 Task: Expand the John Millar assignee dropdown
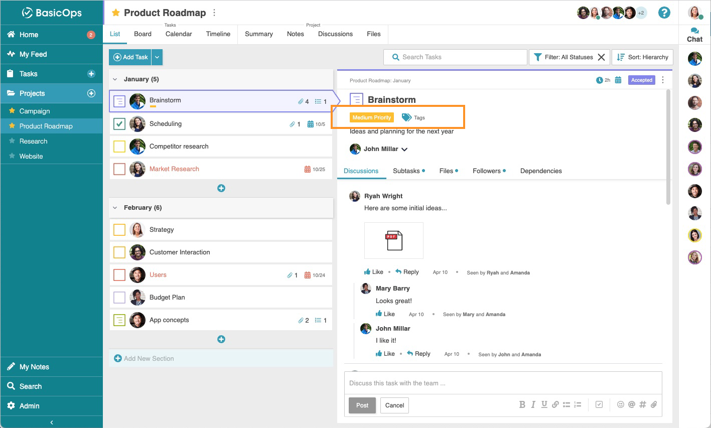[404, 150]
